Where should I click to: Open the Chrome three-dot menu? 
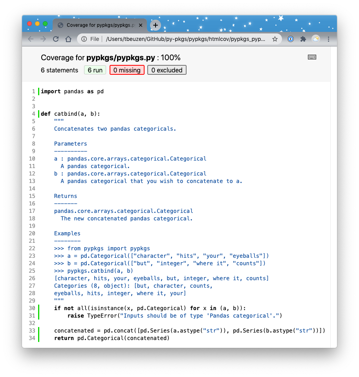pos(328,39)
